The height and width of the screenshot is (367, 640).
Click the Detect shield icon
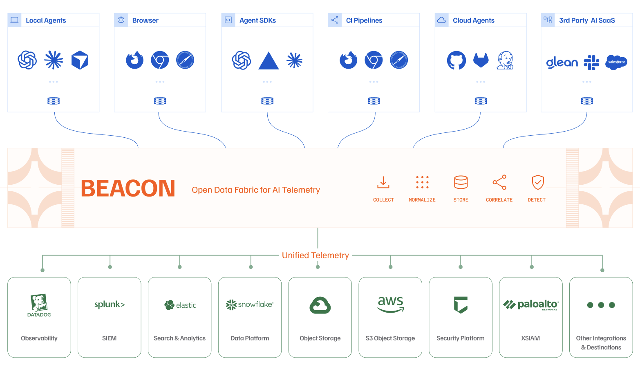(x=538, y=182)
